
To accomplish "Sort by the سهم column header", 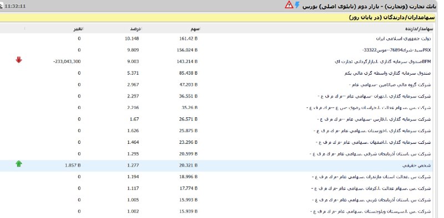I will coord(195,29).
